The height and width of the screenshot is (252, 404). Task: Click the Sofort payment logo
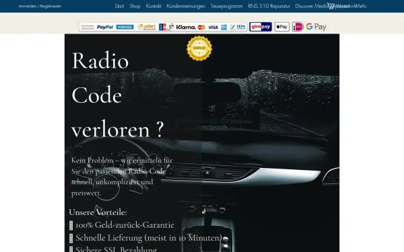(x=147, y=27)
